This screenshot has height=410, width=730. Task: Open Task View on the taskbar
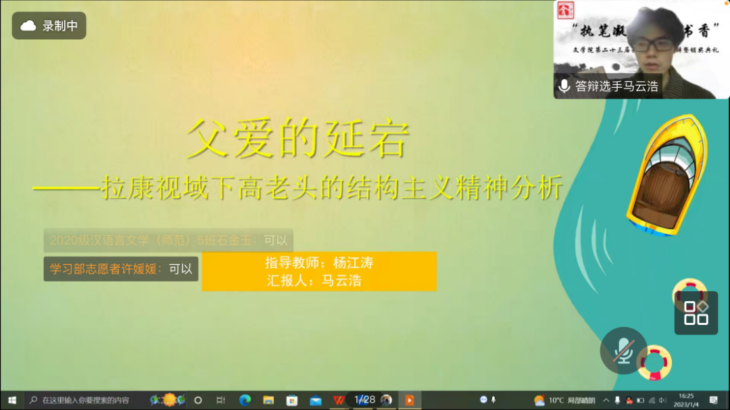pos(220,400)
